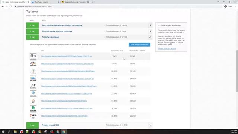Close the Niranjan browser tab
The width and height of the screenshot is (238, 134).
(x=88, y=2)
